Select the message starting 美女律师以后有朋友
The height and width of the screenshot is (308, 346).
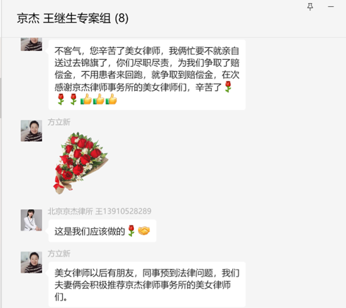(147, 285)
